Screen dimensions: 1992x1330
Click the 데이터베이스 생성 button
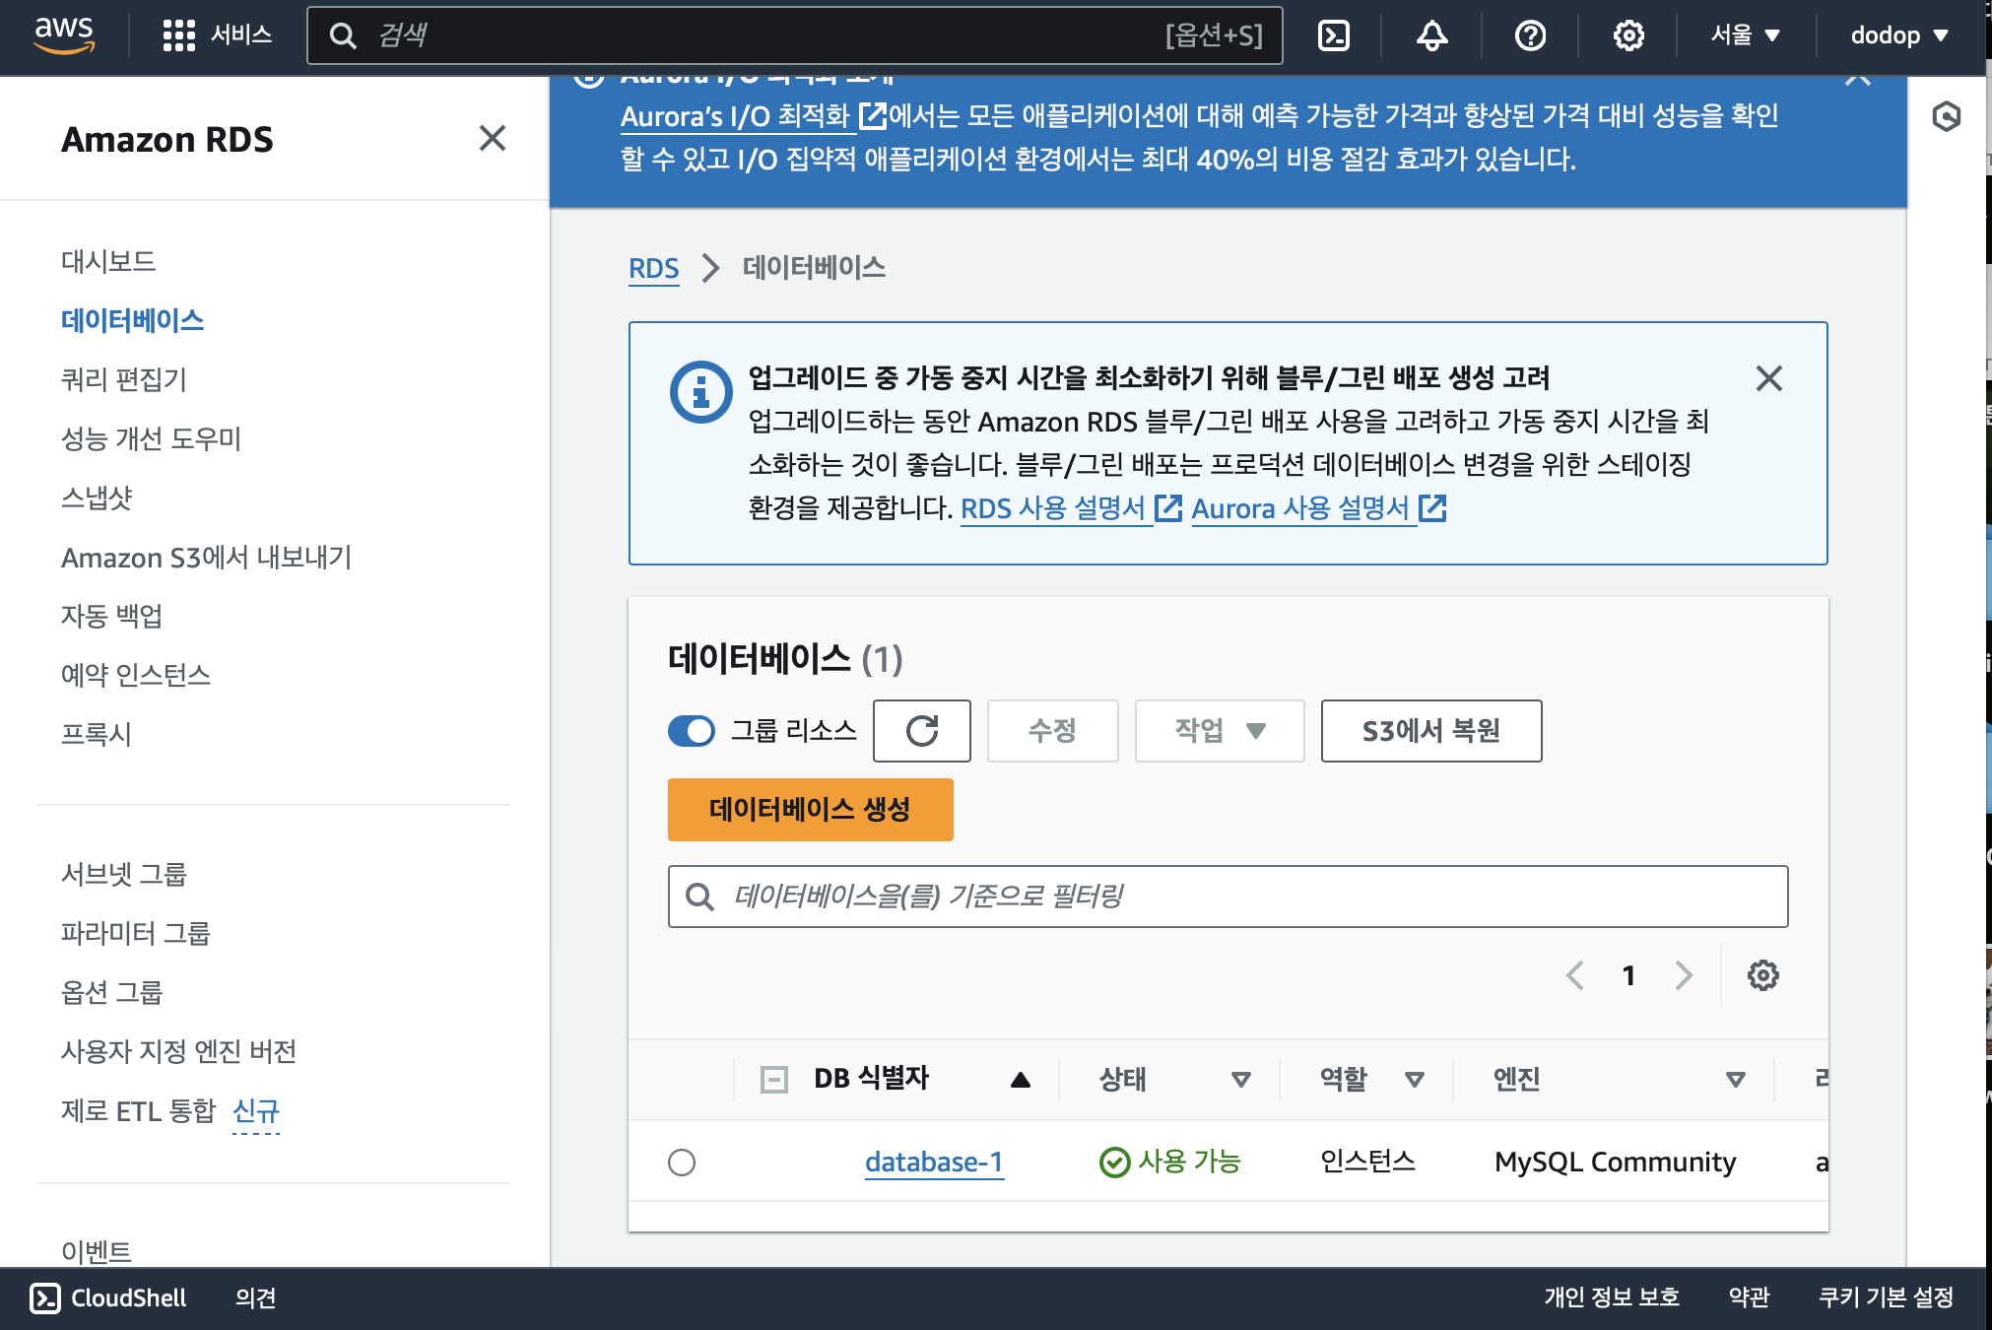[810, 810]
